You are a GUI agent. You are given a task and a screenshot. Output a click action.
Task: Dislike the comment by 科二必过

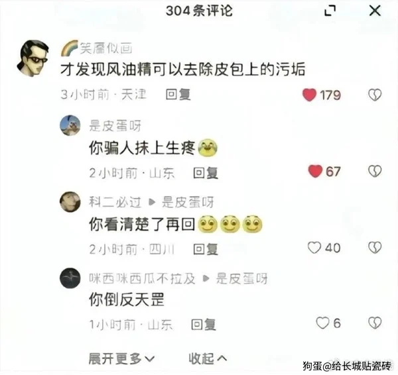coord(375,248)
